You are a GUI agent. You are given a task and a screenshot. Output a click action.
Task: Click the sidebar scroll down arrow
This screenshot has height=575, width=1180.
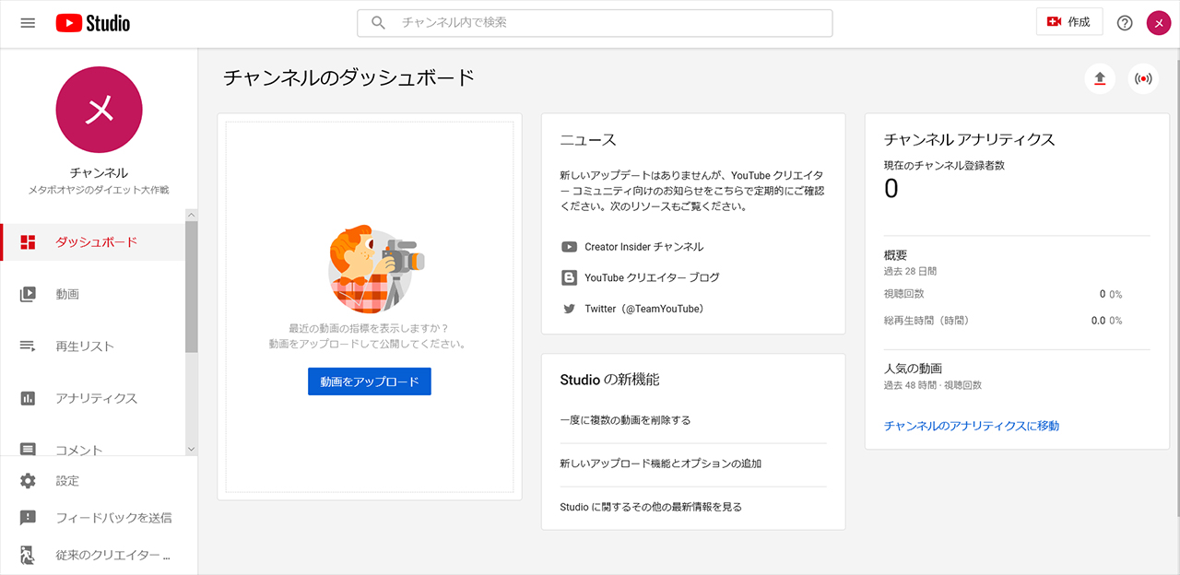point(192,449)
